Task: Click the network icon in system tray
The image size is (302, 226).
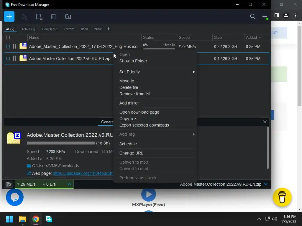Action: coord(267,219)
